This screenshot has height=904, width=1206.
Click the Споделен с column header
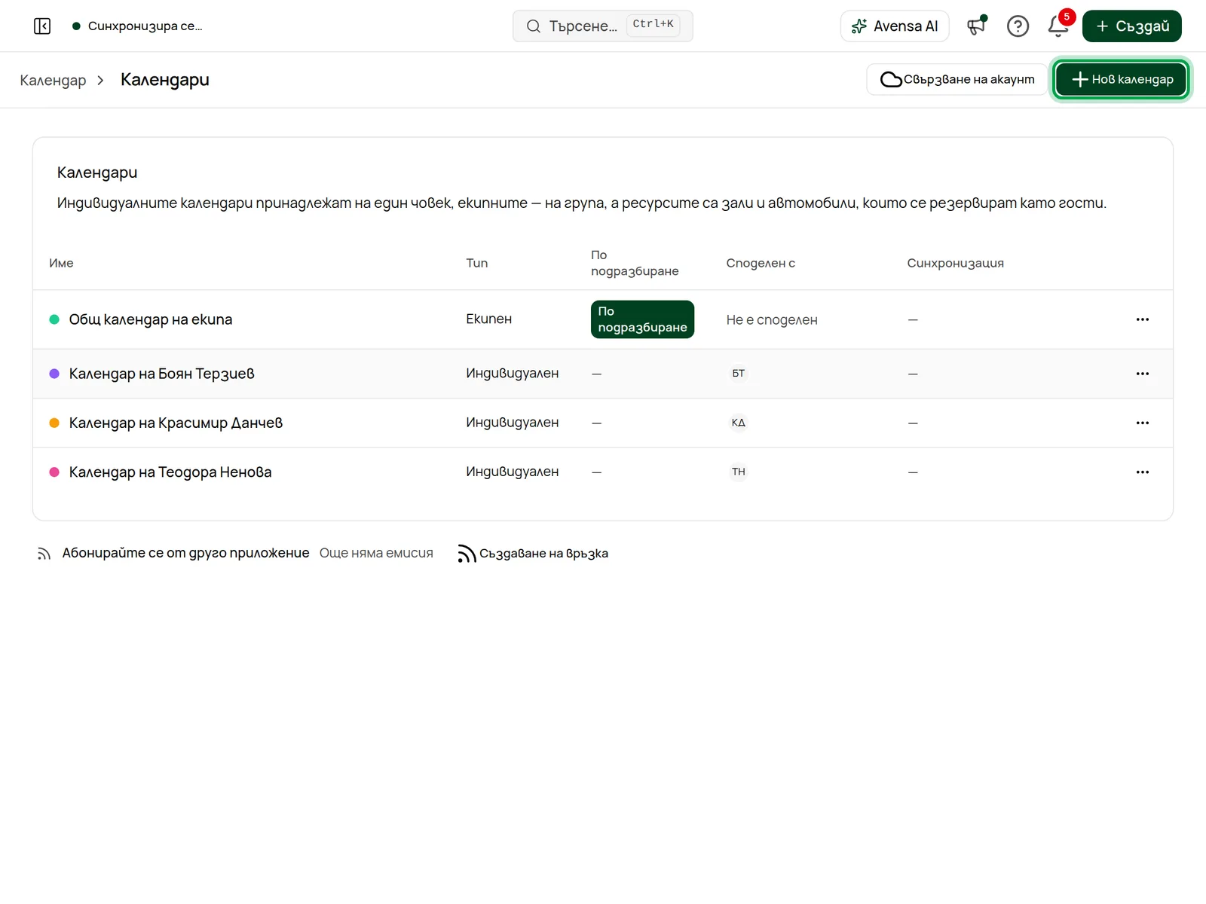coord(761,263)
